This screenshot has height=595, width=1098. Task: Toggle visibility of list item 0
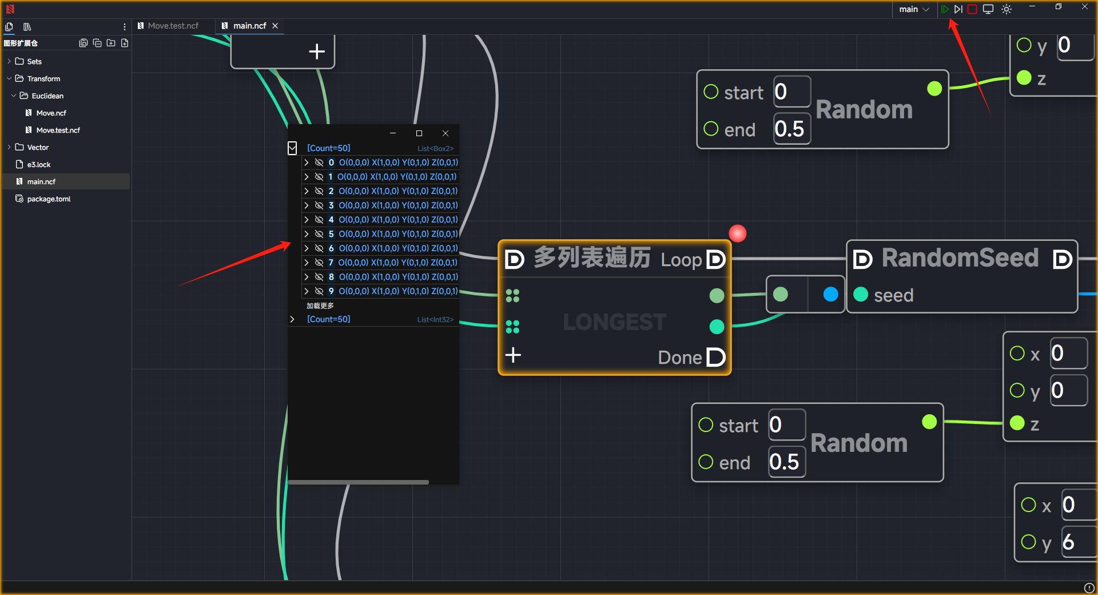(319, 162)
